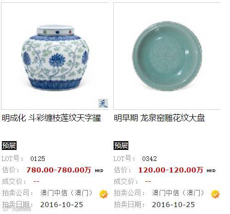This screenshot has width=230, height=214.
Task: Select auction company 澳门中信 for lot 0342
Action: [178, 193]
